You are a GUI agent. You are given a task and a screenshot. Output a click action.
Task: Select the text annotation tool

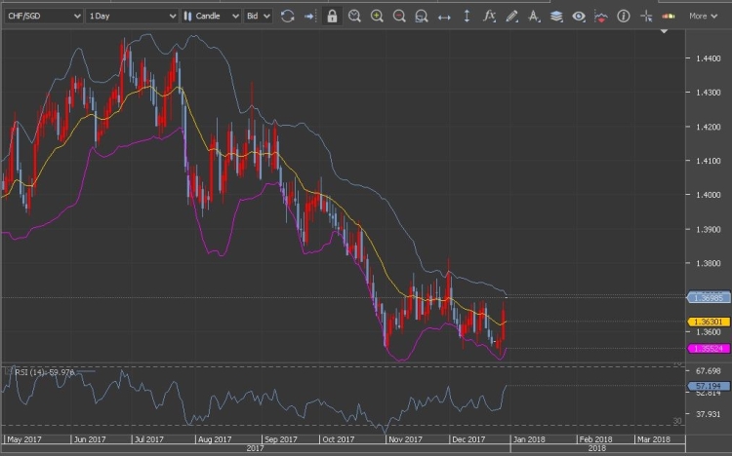tap(534, 16)
